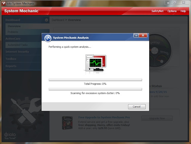
Task: Click 'Performing a quick system analysis...' text
Action: tap(70, 47)
